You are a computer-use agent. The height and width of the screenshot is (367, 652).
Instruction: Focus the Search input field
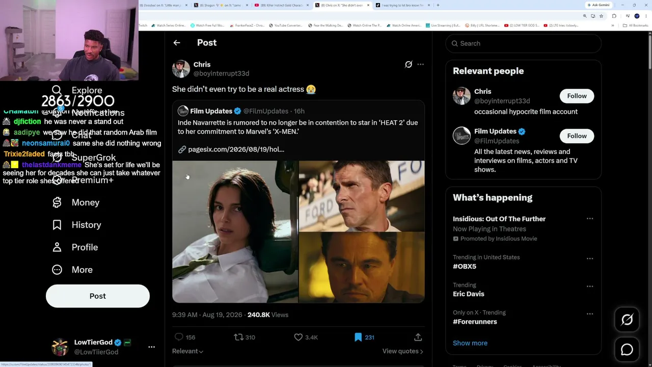pyautogui.click(x=524, y=43)
